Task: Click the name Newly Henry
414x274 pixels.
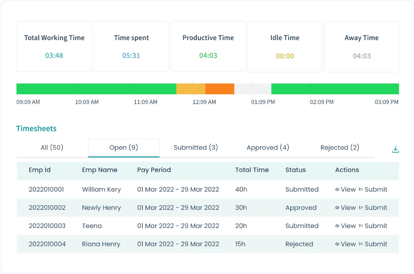Action: (101, 208)
